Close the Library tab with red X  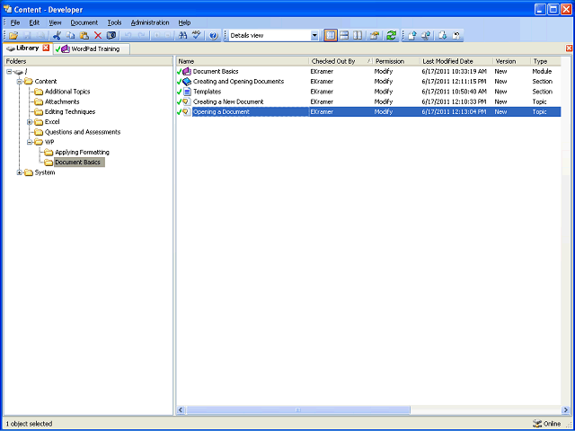click(x=46, y=48)
